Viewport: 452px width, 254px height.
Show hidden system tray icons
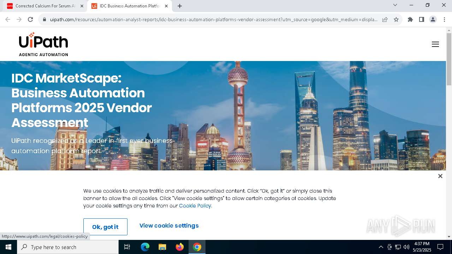click(x=381, y=247)
